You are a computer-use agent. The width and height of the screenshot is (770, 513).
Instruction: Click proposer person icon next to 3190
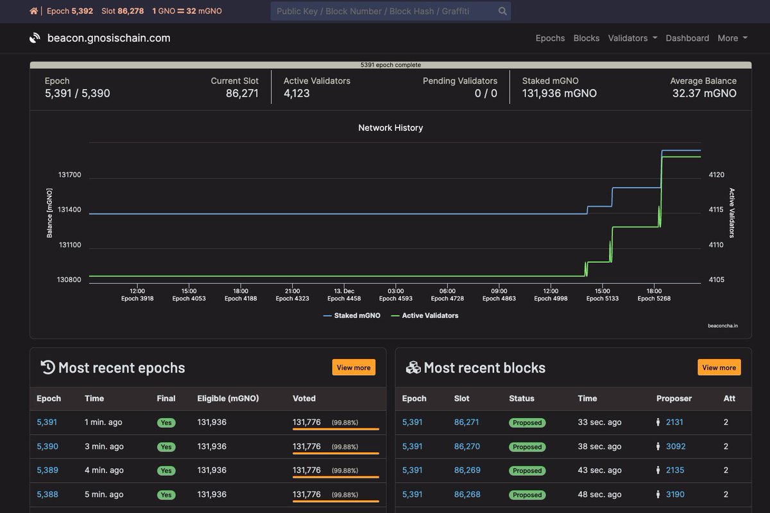[x=658, y=494]
